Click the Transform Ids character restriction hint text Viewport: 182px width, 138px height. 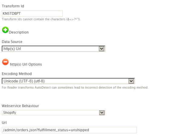(41, 19)
